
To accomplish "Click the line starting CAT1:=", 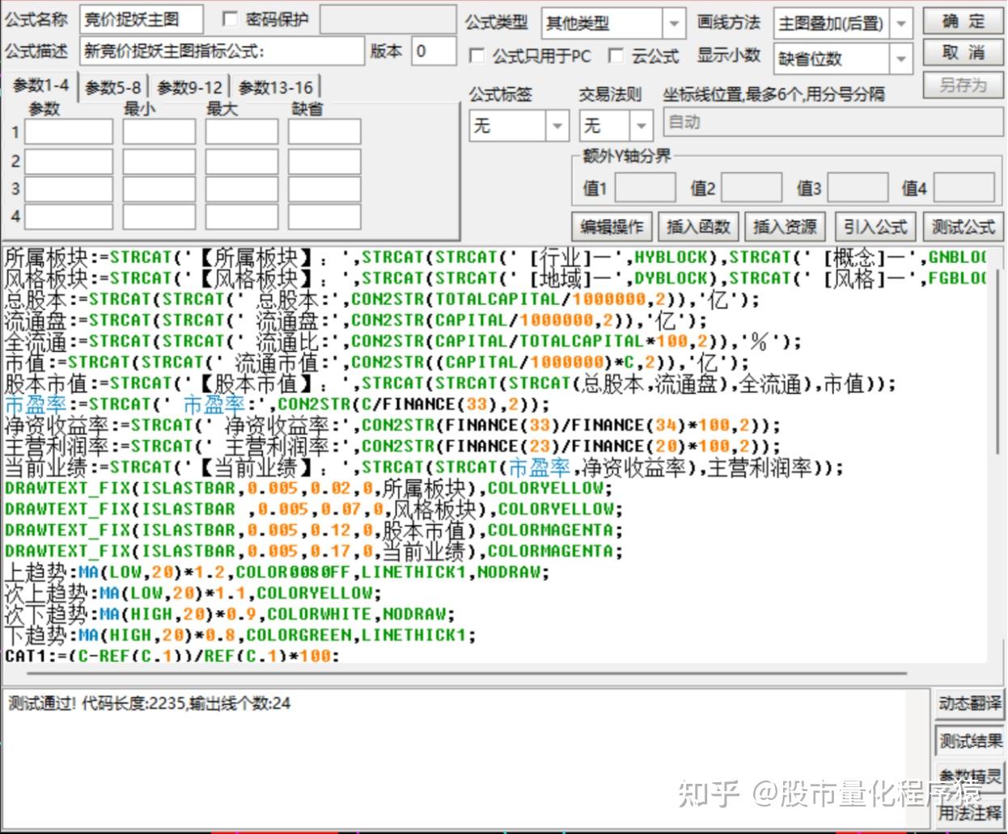I will pyautogui.click(x=172, y=655).
